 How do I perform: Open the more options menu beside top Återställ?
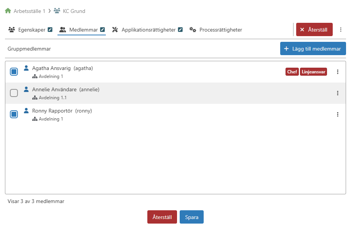340,30
